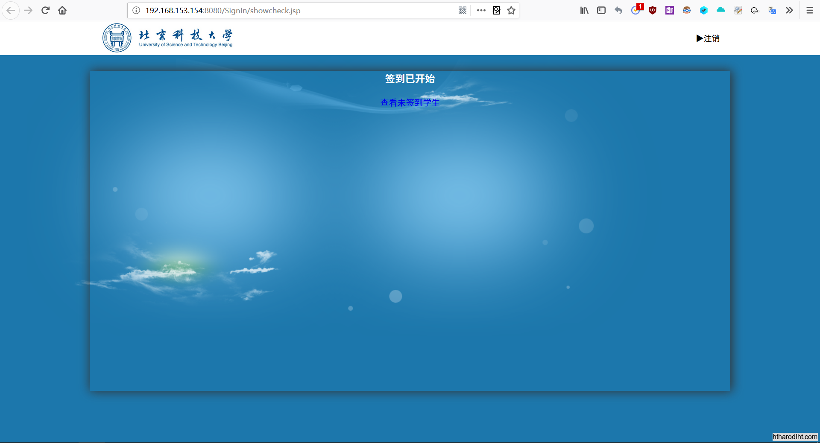Expand the overflow extensions chevron
The width and height of the screenshot is (820, 443).
pos(789,10)
